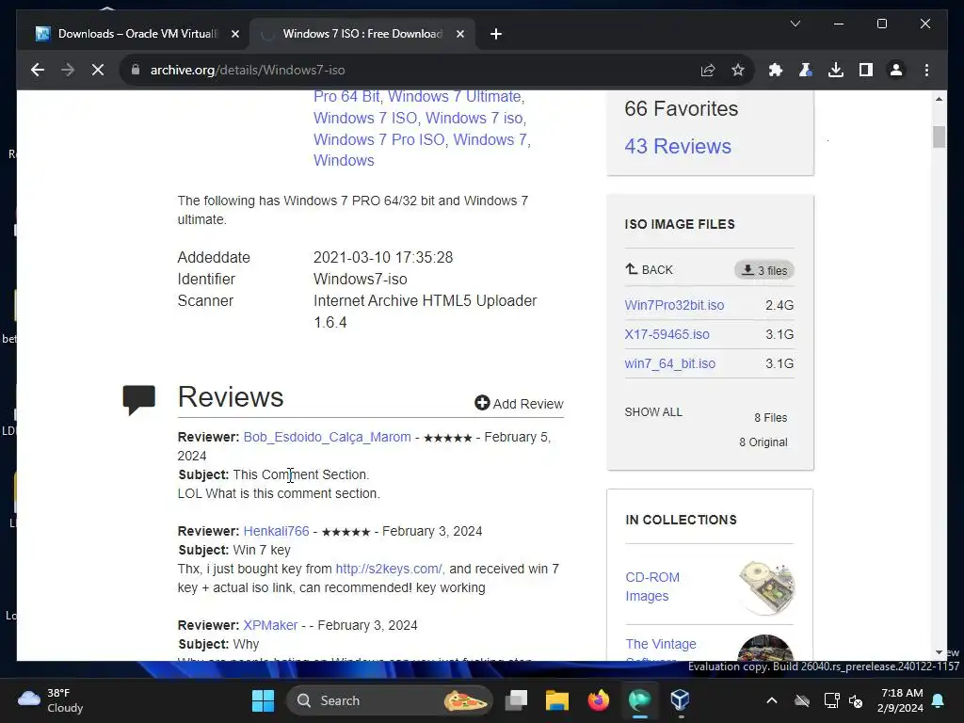Click the active browser globe icon in taskbar

[639, 700]
